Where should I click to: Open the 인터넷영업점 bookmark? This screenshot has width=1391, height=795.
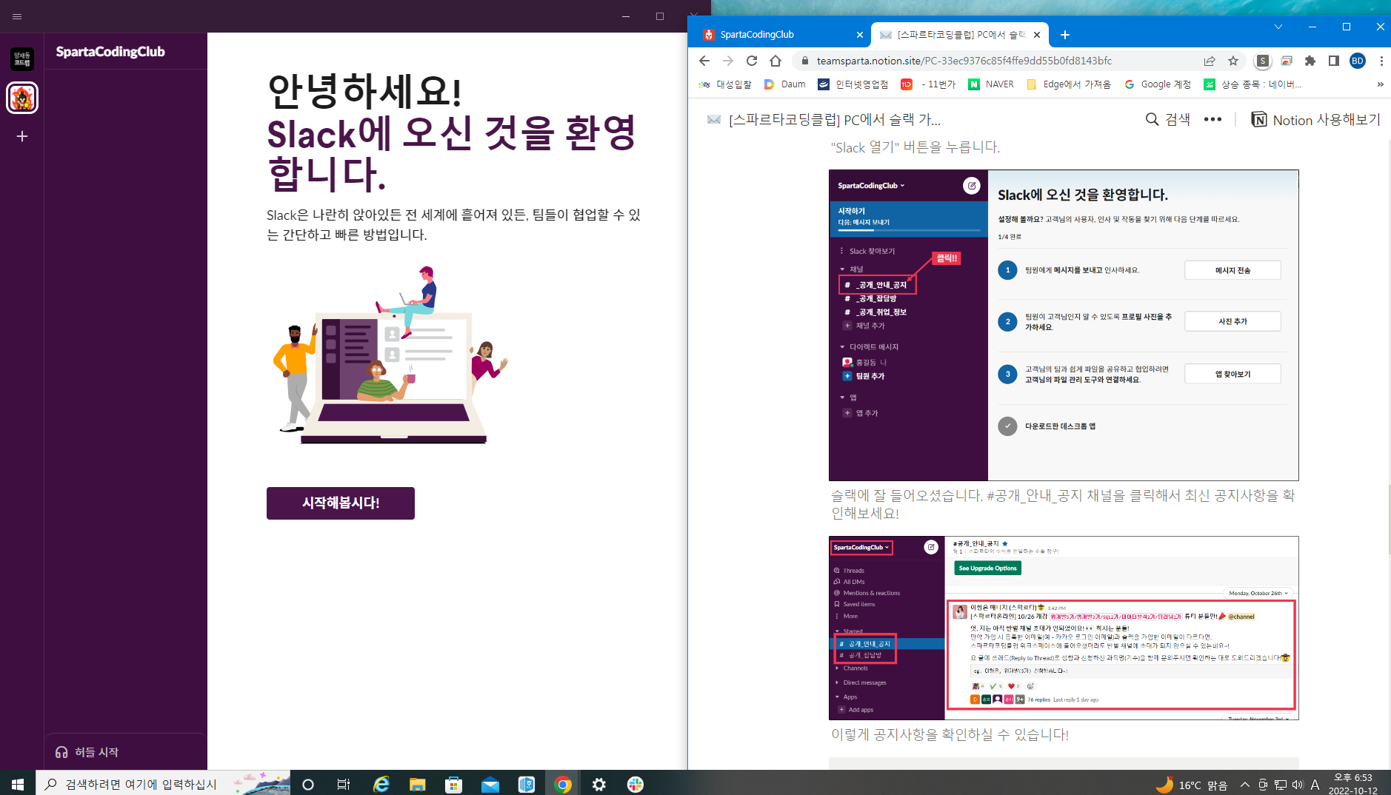point(853,84)
